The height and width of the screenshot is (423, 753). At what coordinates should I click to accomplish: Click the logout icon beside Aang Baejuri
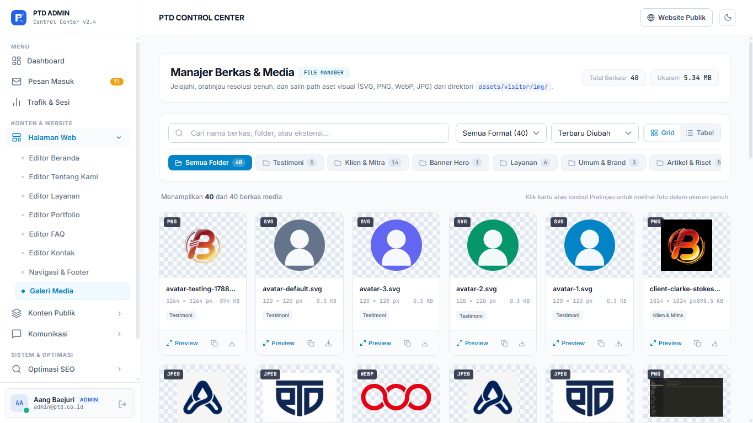tap(122, 404)
